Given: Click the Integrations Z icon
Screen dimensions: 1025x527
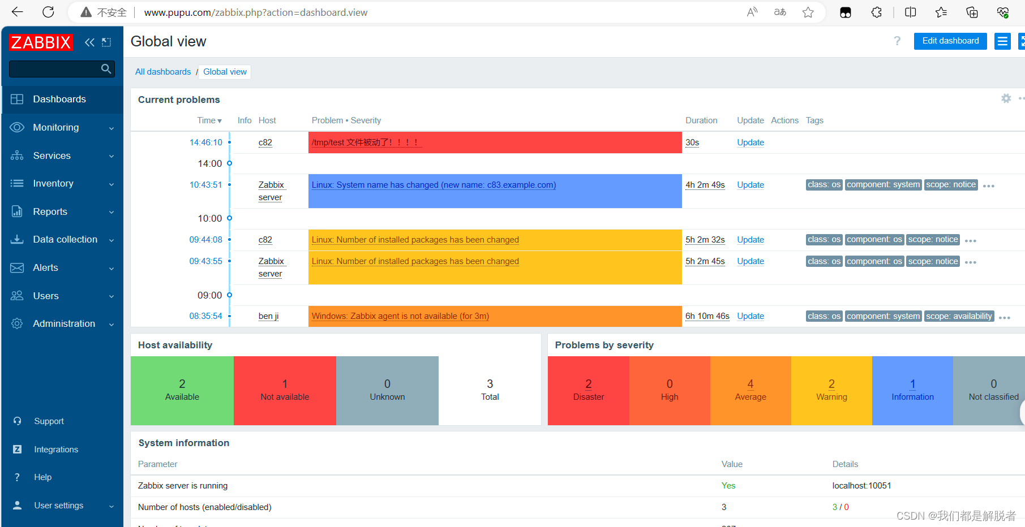Looking at the screenshot, I should click(x=18, y=450).
